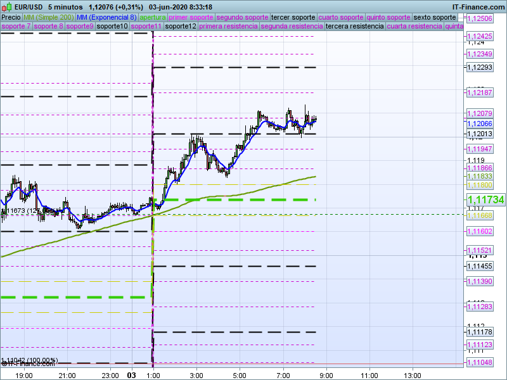Select the tercer soporte label
The width and height of the screenshot is (507, 380).
[293, 17]
